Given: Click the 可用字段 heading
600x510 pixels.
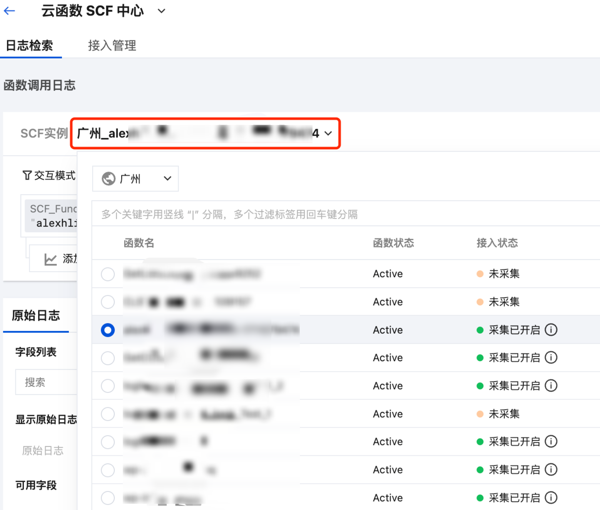Looking at the screenshot, I should (36, 485).
